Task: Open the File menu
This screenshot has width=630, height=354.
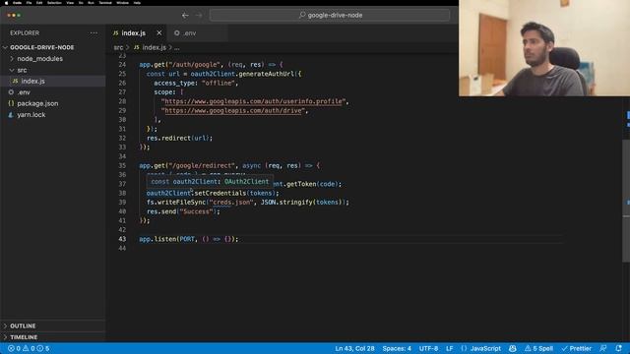Action: 29,2
